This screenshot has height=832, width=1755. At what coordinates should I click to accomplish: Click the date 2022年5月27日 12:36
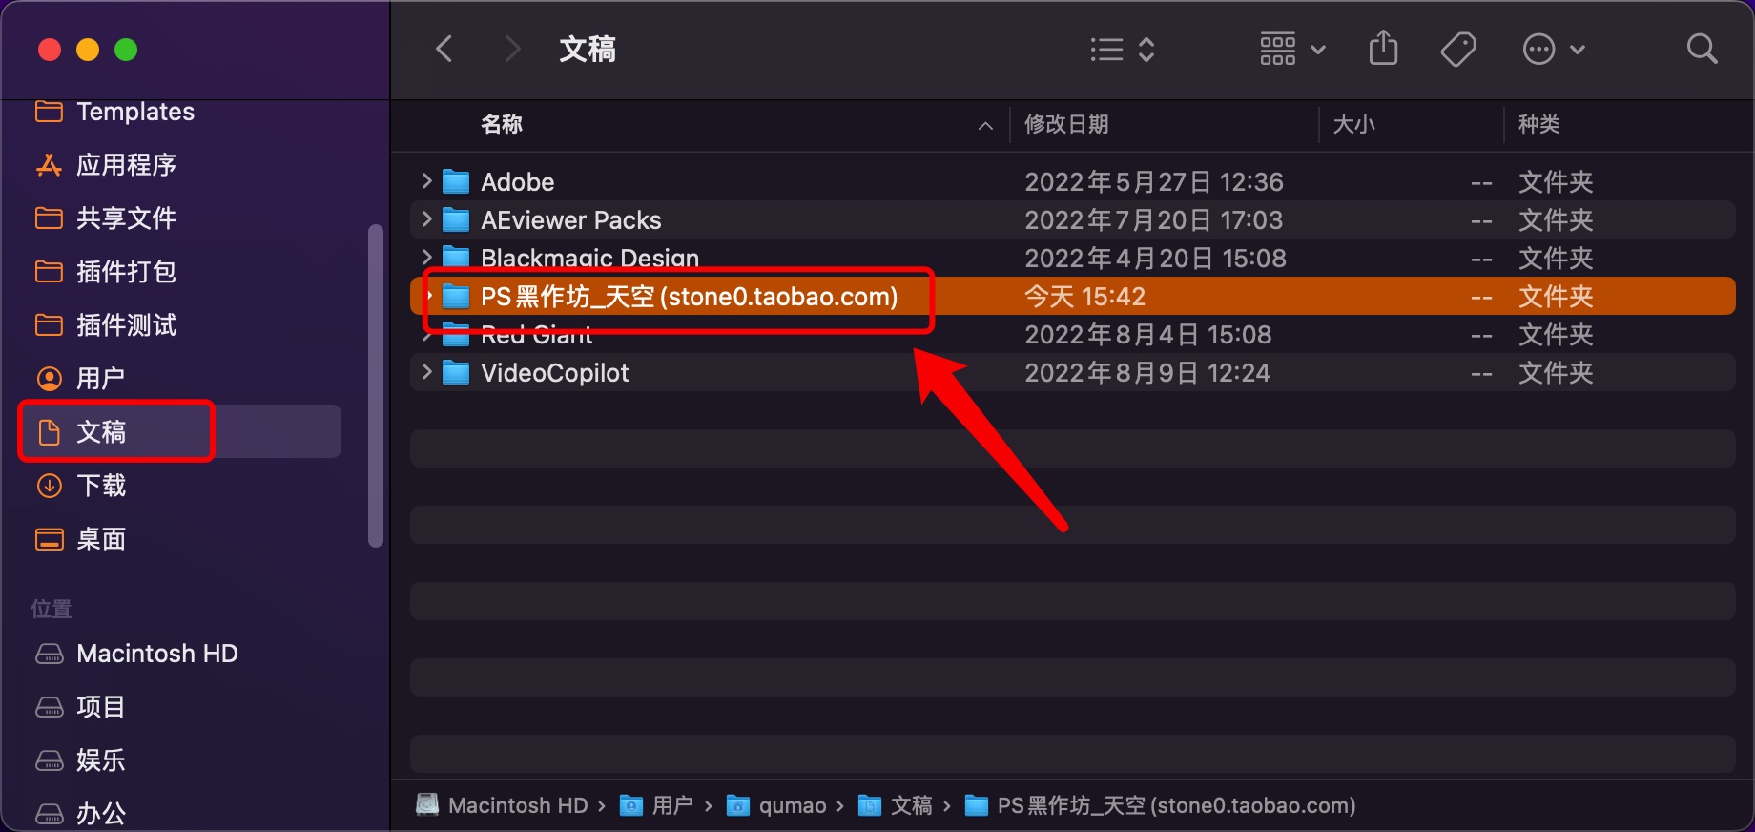tap(1153, 181)
